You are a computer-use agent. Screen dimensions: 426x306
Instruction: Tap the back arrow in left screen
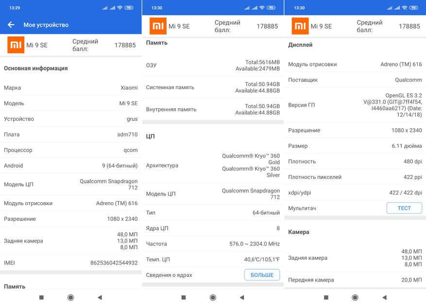tap(11, 25)
